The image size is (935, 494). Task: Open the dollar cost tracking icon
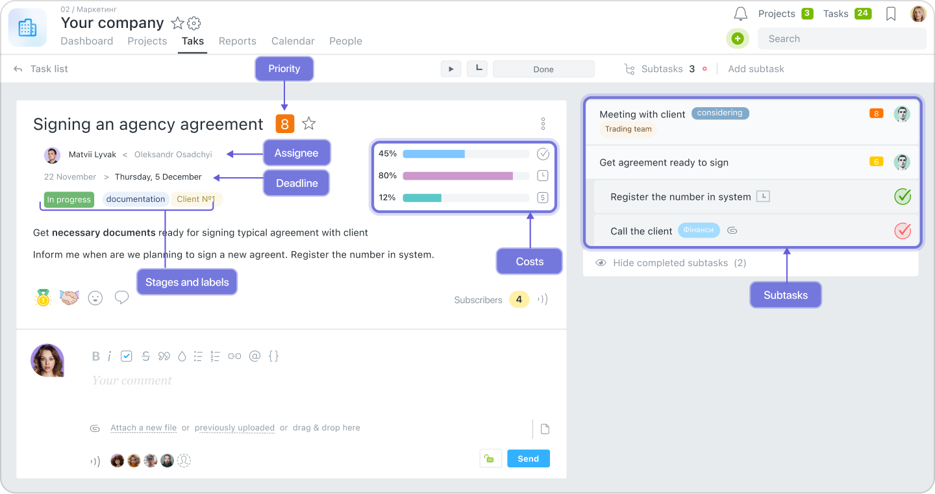(543, 197)
